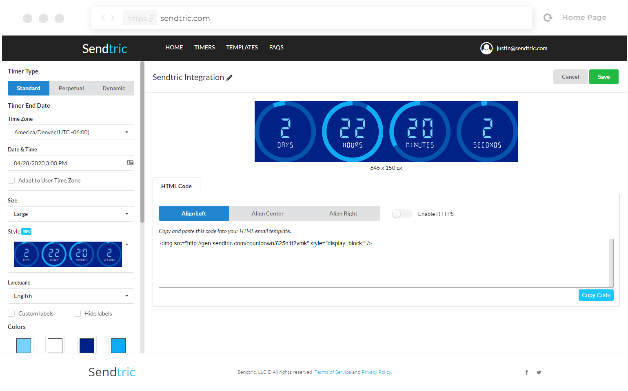The width and height of the screenshot is (628, 391).
Task: Reload the page with the browser refresh icon
Action: pos(548,18)
